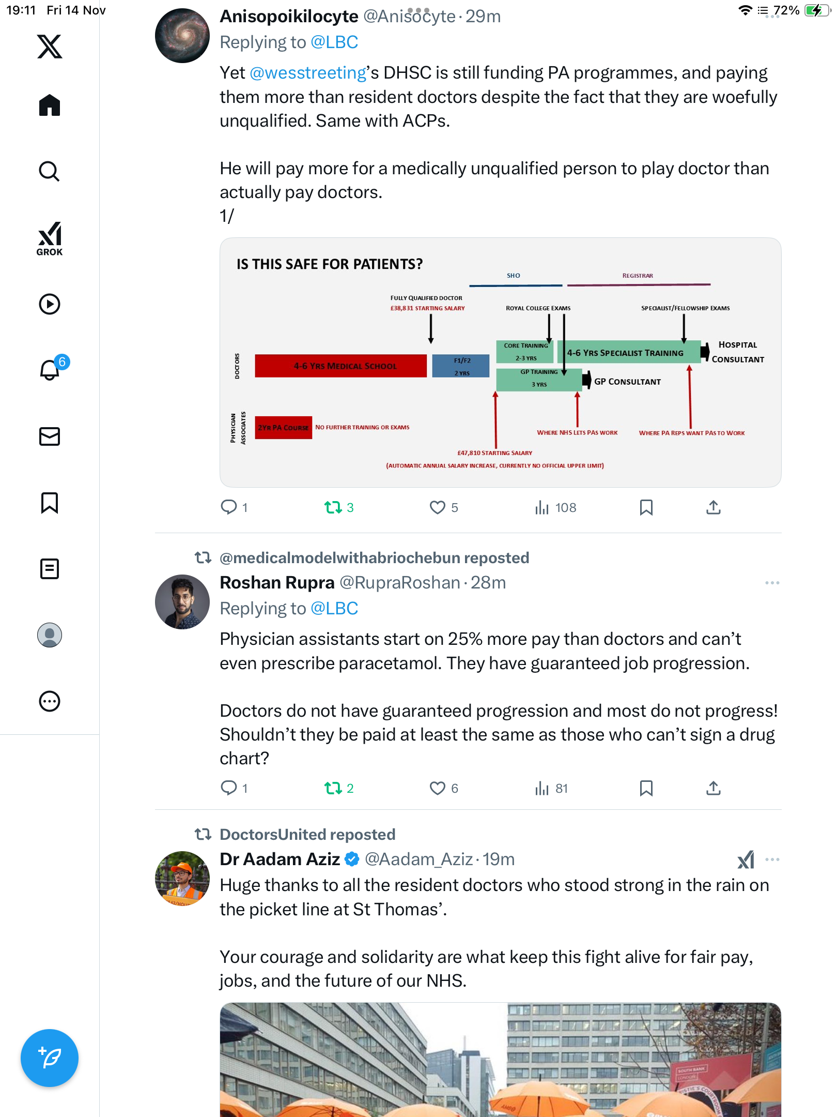The height and width of the screenshot is (1117, 837).
Task: Open the profile avatar in sidebar
Action: (x=50, y=635)
